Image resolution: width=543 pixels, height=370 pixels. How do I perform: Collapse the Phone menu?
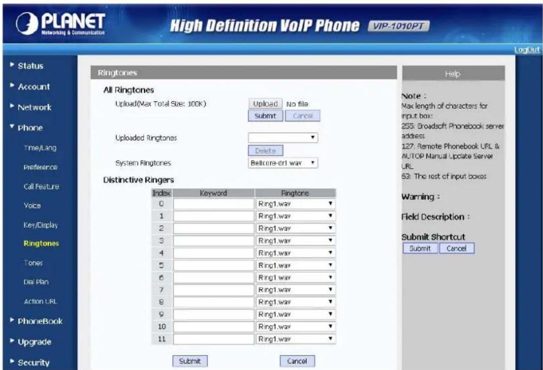pos(30,127)
